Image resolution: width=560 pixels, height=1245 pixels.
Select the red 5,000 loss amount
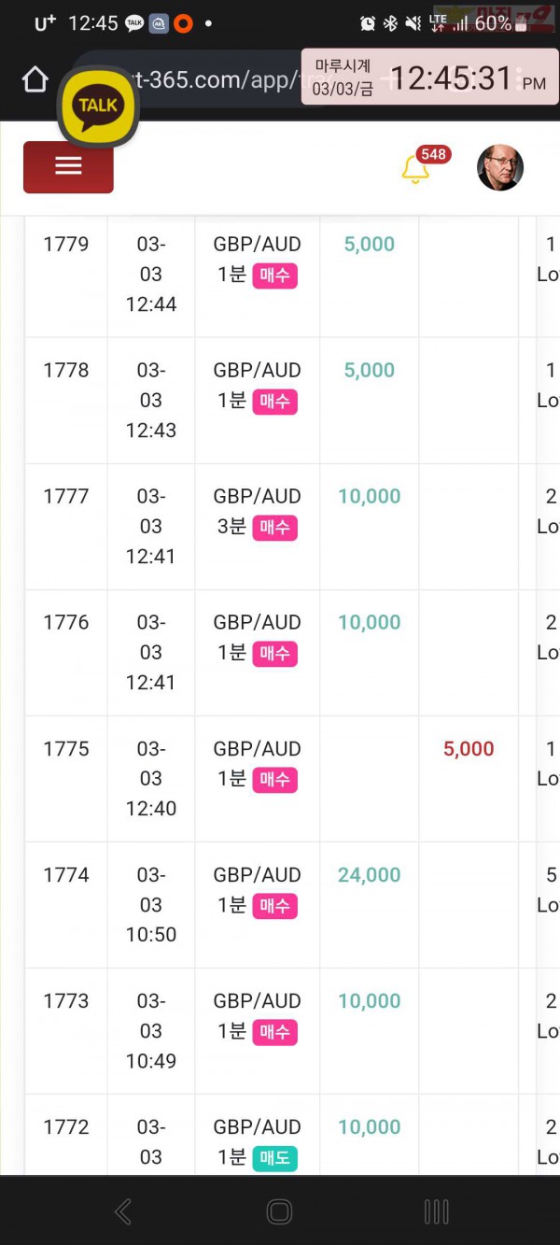(x=469, y=749)
